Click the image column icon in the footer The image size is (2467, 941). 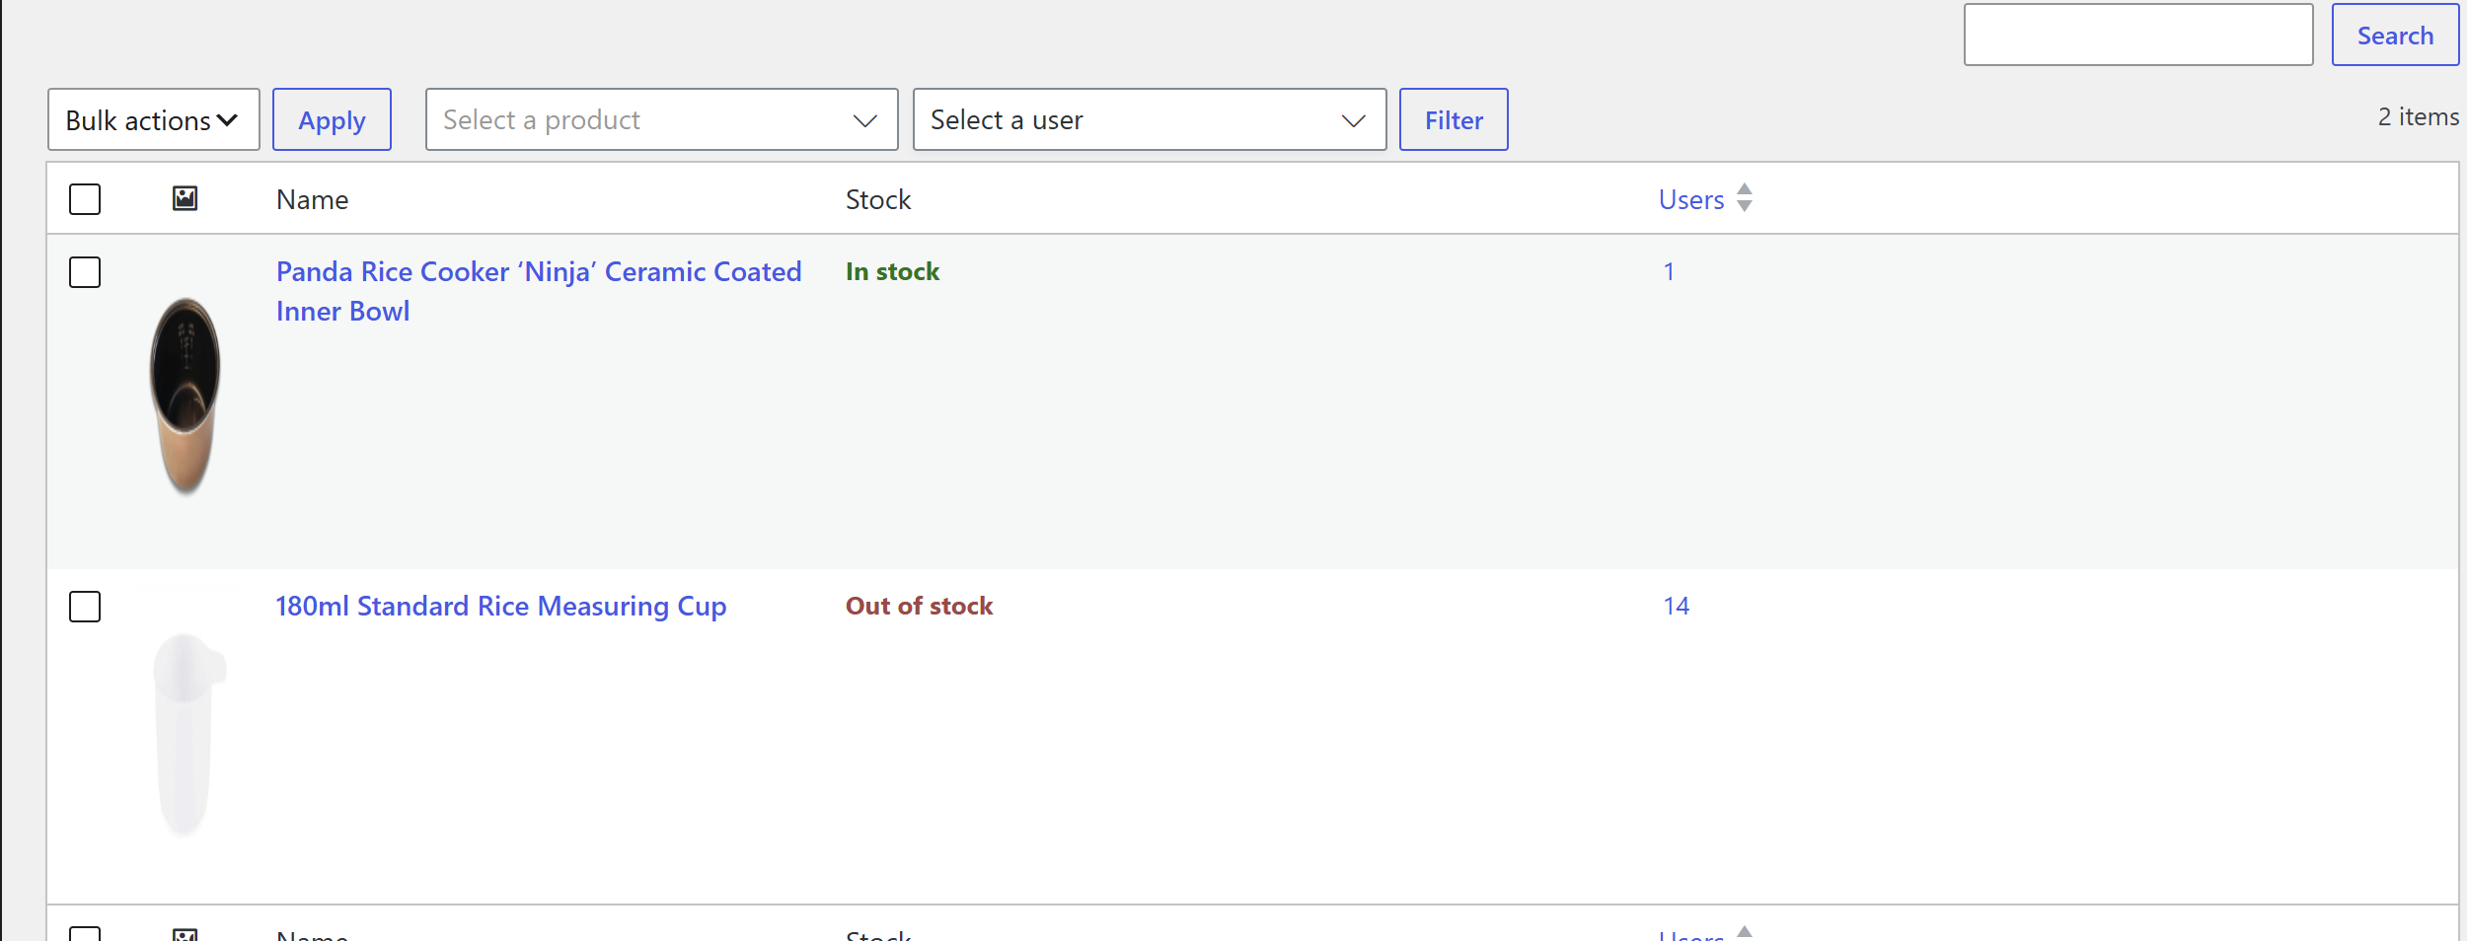185,934
